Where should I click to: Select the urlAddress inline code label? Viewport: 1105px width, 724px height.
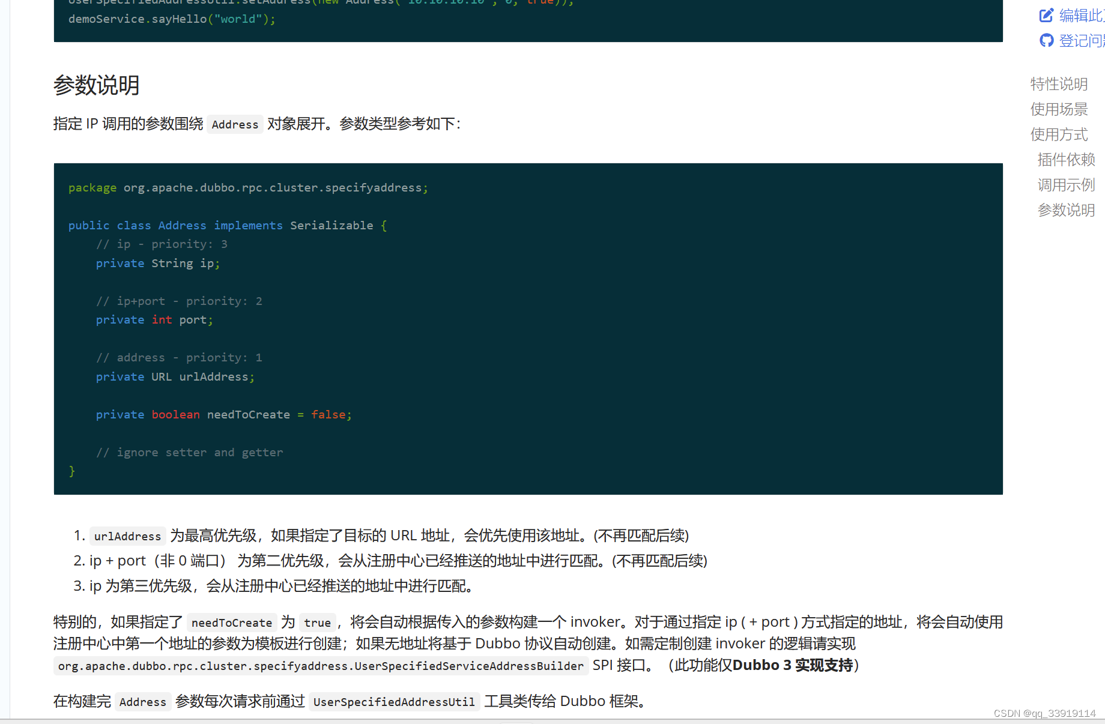pyautogui.click(x=127, y=536)
